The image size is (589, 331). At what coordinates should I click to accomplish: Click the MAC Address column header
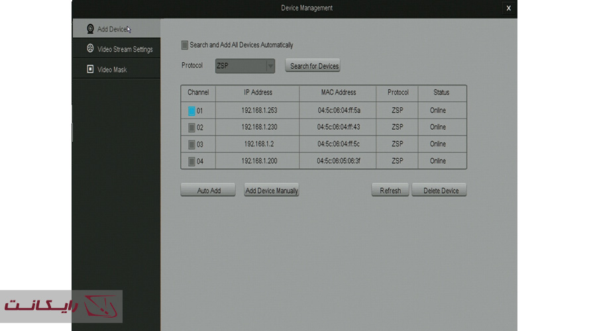coord(338,93)
